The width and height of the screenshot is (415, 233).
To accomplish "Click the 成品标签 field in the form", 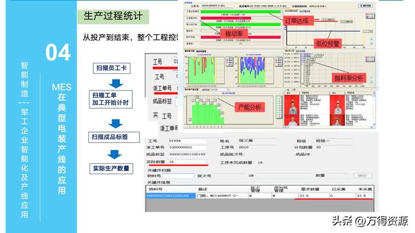I will tap(187, 154).
